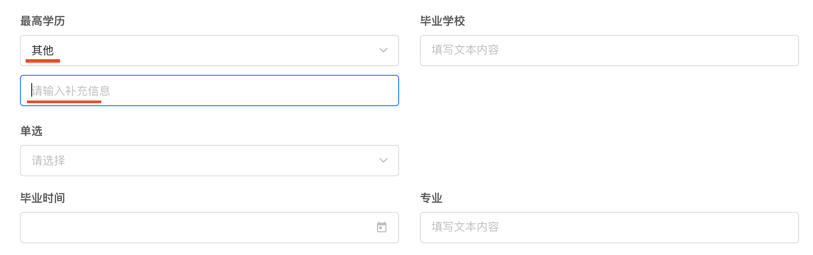The height and width of the screenshot is (255, 813).
Task: Open the 单选 dropdown chevron
Action: 383,161
